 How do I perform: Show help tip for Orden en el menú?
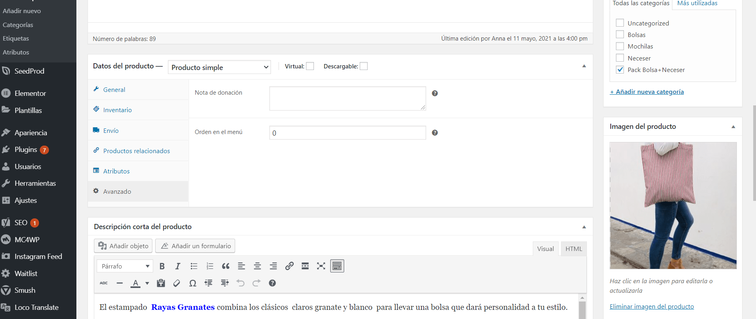click(x=435, y=133)
